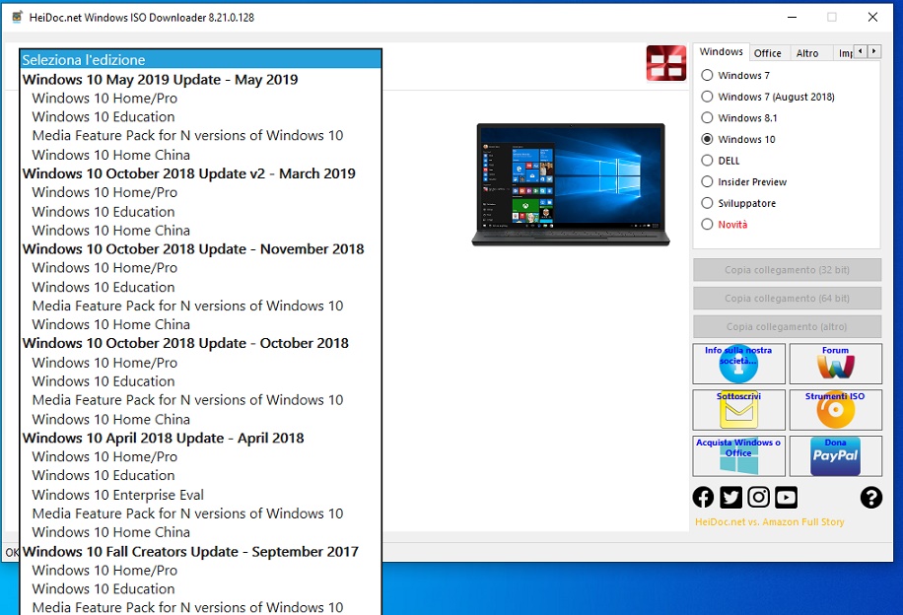Viewport: 903px width, 615px height.
Task: Choose Home/Pro under November 2018 update
Action: 200,268
